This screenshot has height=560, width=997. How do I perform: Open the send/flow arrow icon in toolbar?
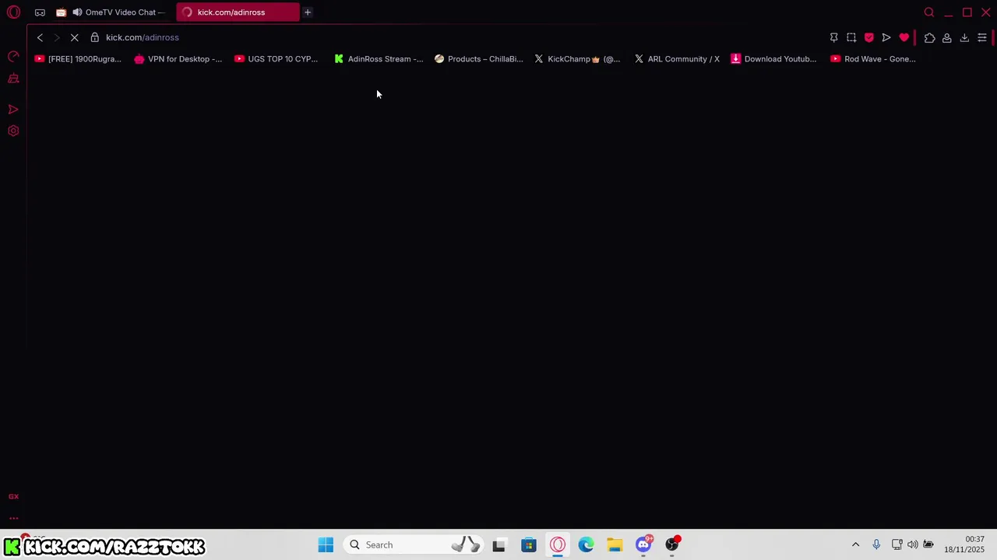coord(886,37)
